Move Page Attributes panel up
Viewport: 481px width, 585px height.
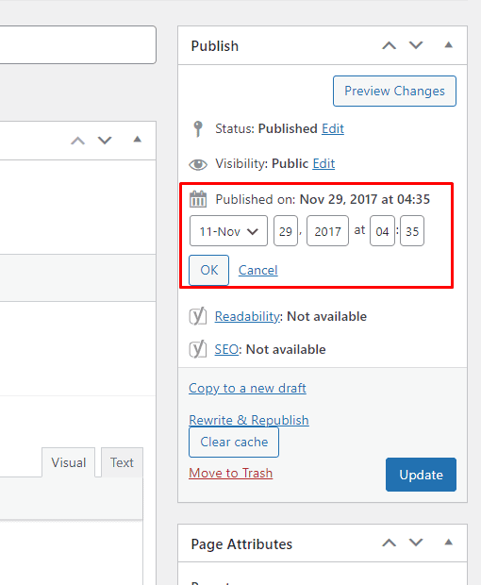click(389, 543)
